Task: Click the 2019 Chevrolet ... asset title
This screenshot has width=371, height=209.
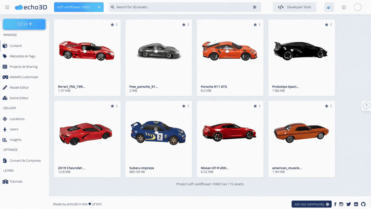Action: click(71, 168)
